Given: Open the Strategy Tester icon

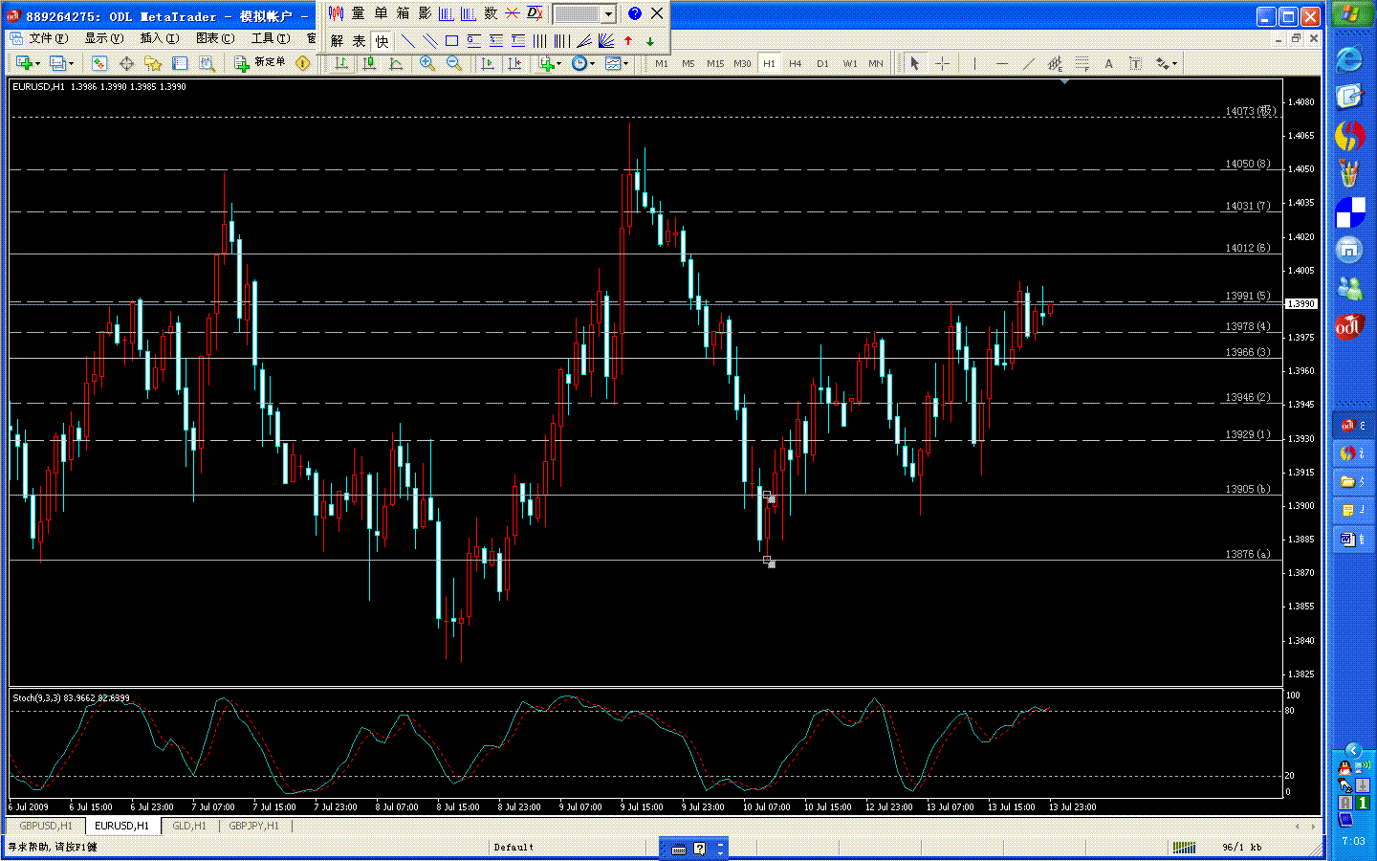Looking at the screenshot, I should tap(206, 63).
